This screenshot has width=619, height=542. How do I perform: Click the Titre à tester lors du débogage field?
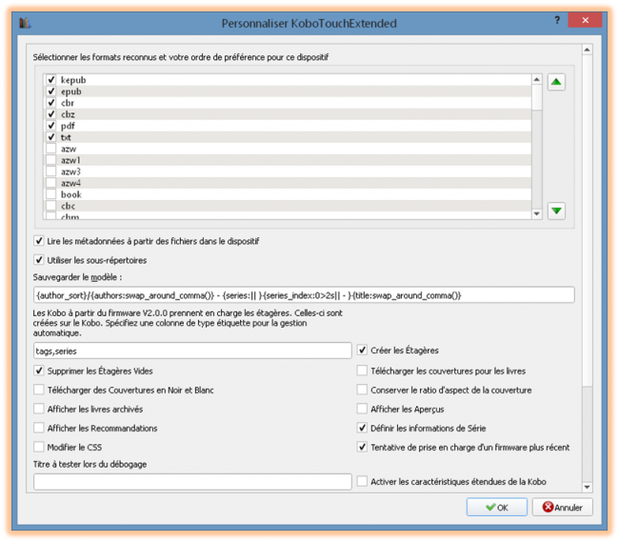click(x=192, y=482)
